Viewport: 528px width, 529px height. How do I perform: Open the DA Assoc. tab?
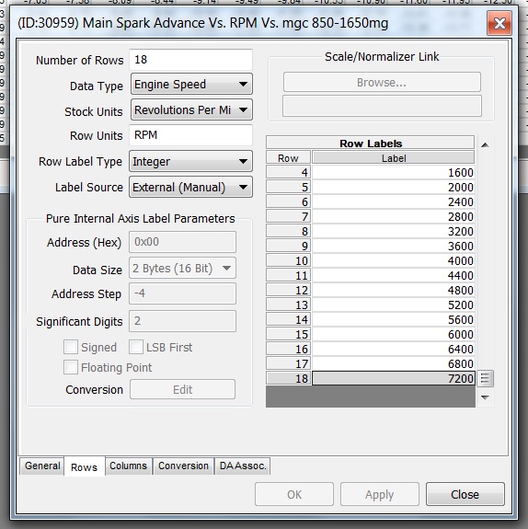pyautogui.click(x=243, y=466)
